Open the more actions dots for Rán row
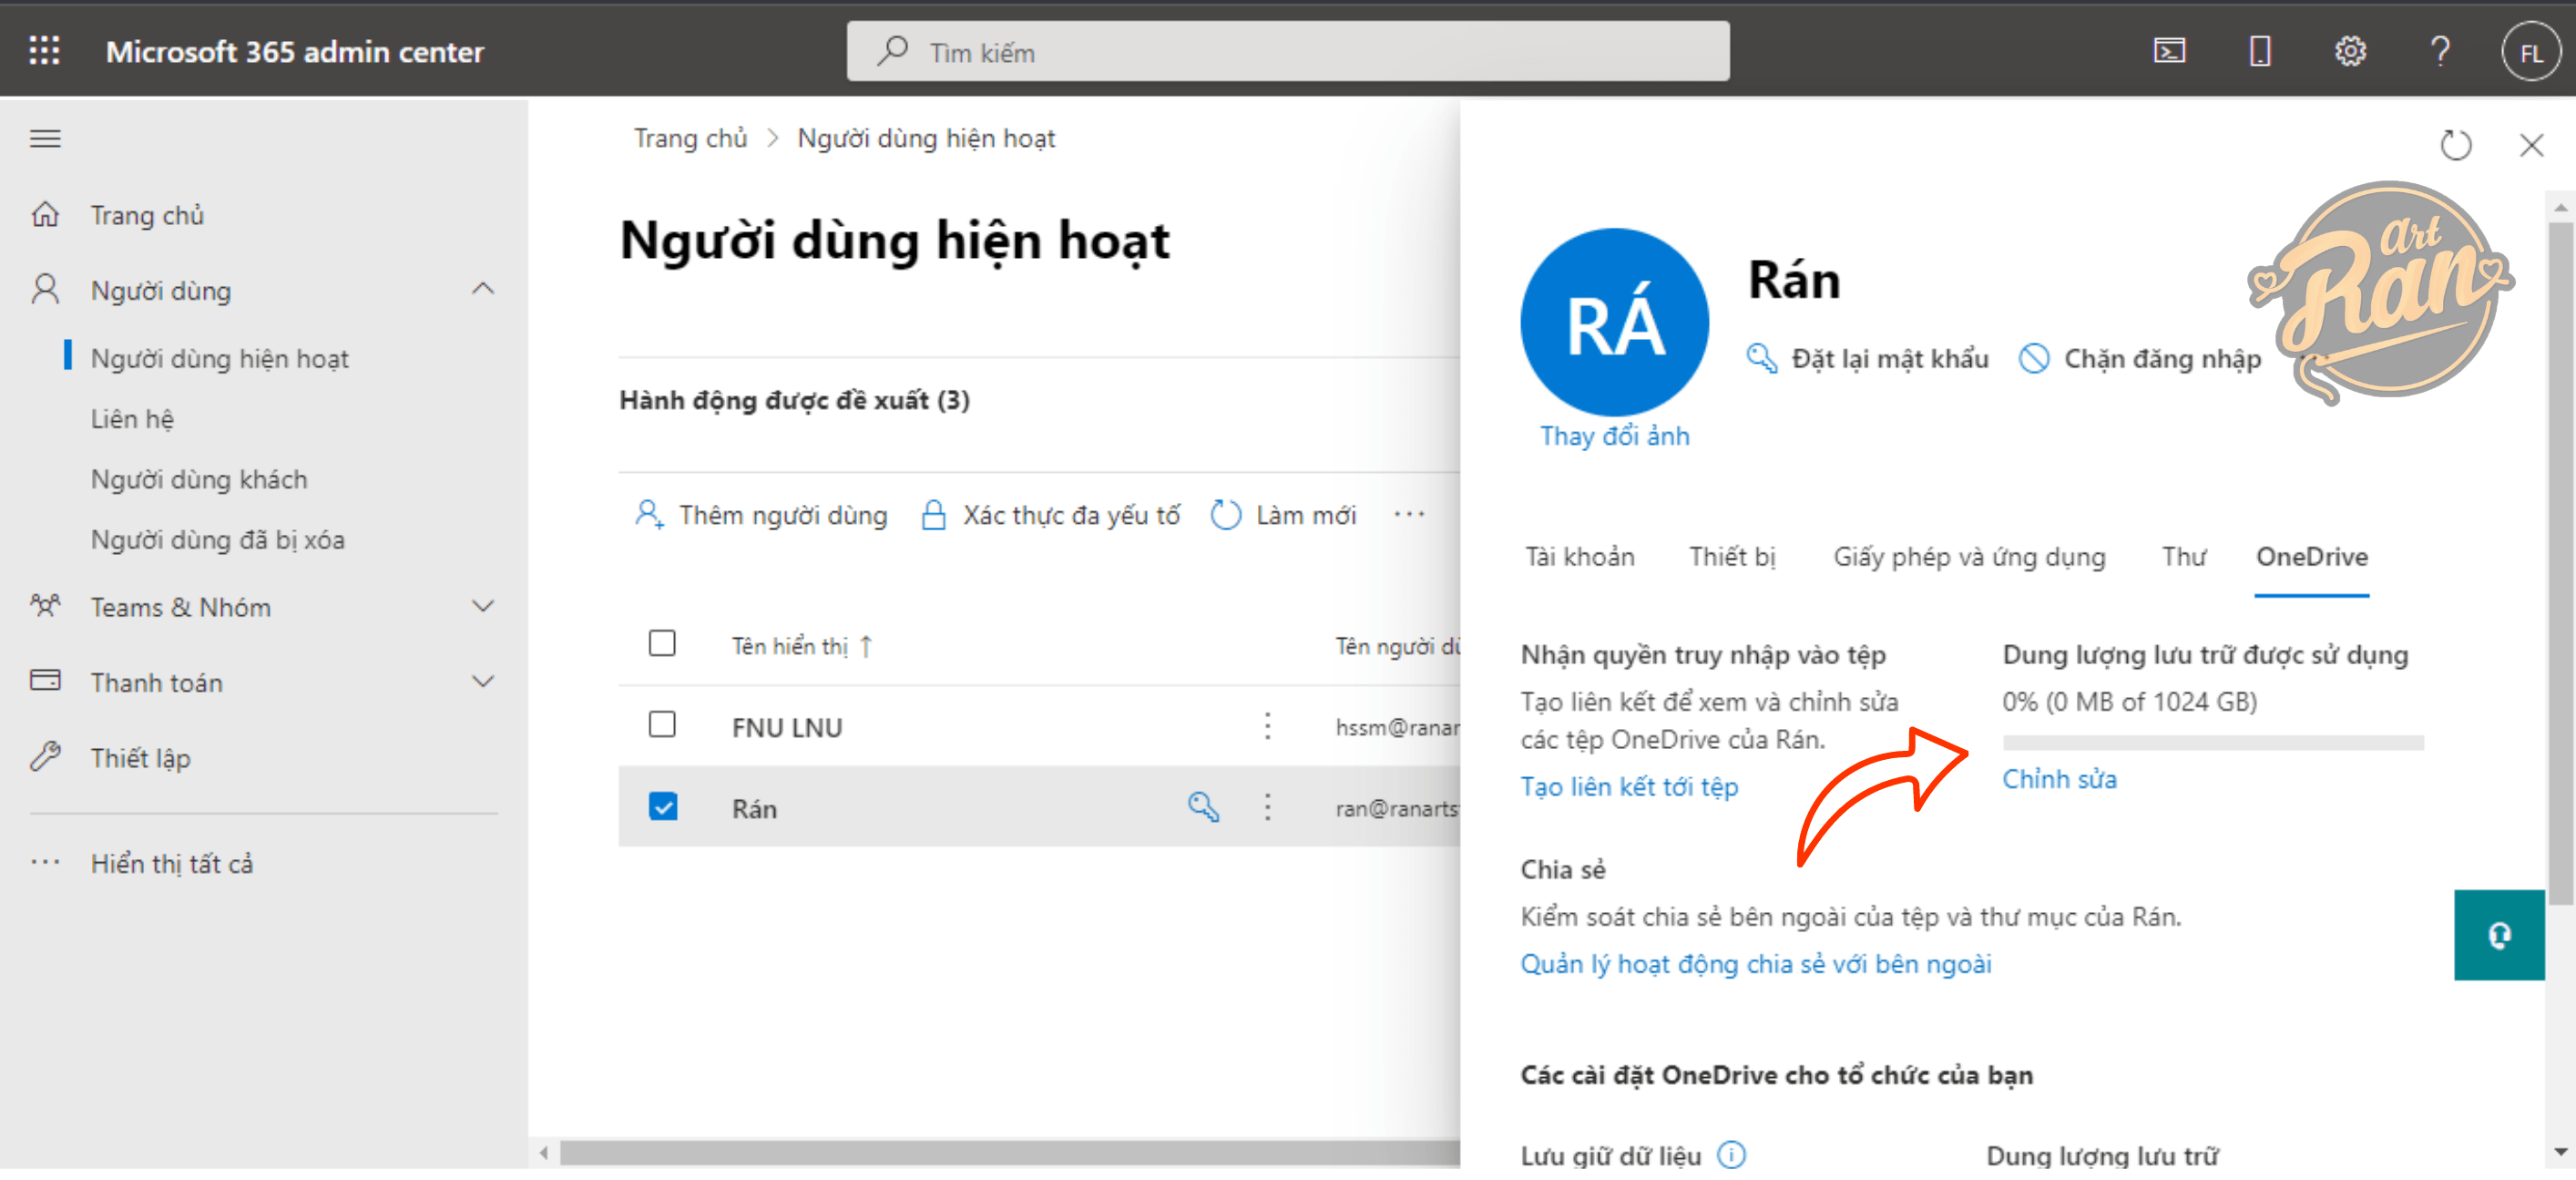2576x1180 pixels. pos(1267,807)
